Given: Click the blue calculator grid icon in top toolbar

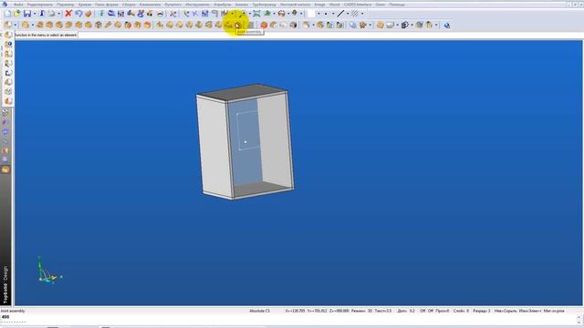Looking at the screenshot, I should [x=204, y=14].
